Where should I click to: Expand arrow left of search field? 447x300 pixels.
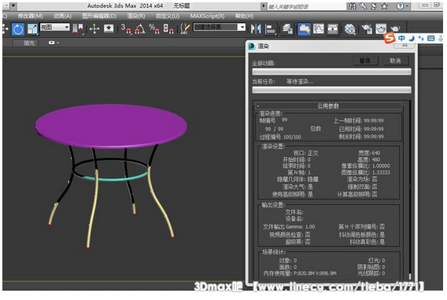point(264,6)
